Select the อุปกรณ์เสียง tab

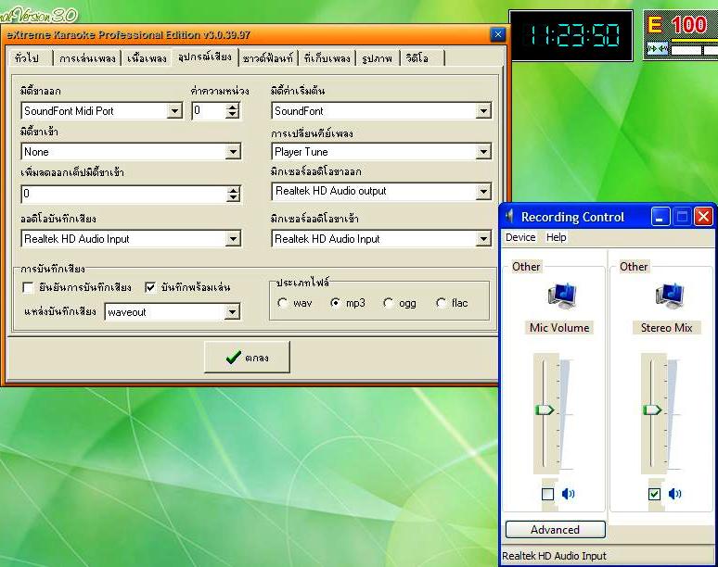click(205, 57)
